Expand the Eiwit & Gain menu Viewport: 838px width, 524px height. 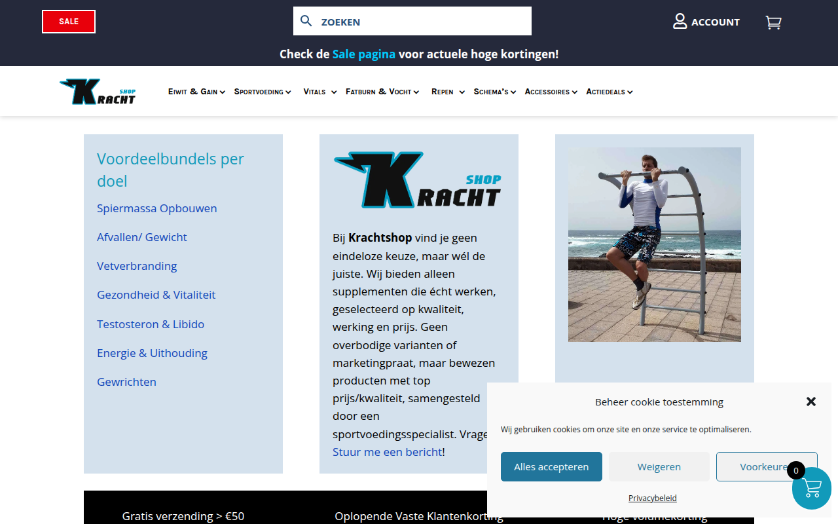click(196, 92)
